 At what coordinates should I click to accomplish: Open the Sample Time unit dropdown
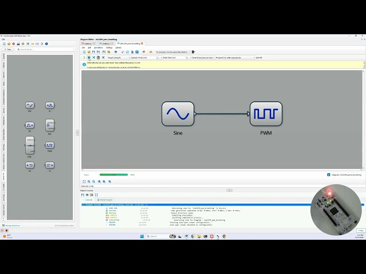(160, 58)
